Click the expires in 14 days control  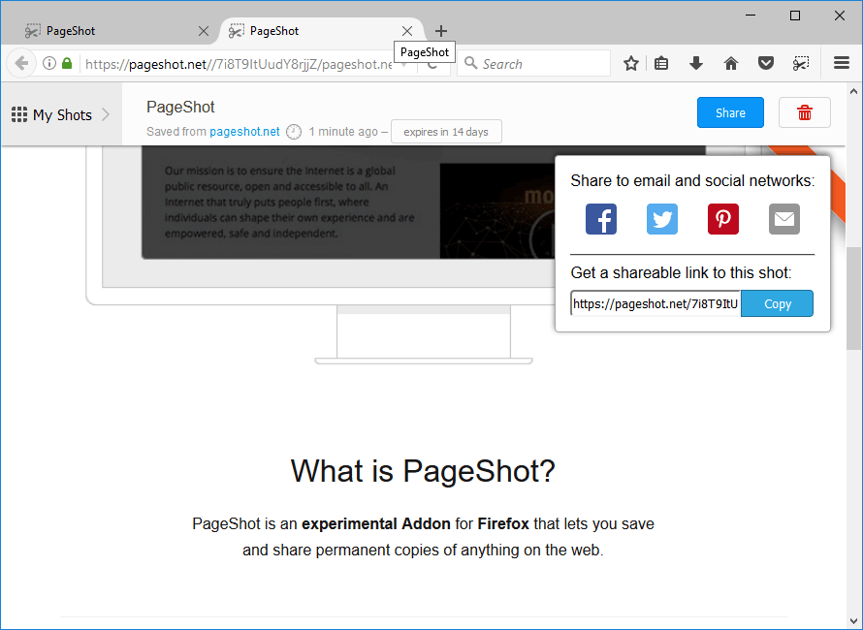tap(446, 131)
